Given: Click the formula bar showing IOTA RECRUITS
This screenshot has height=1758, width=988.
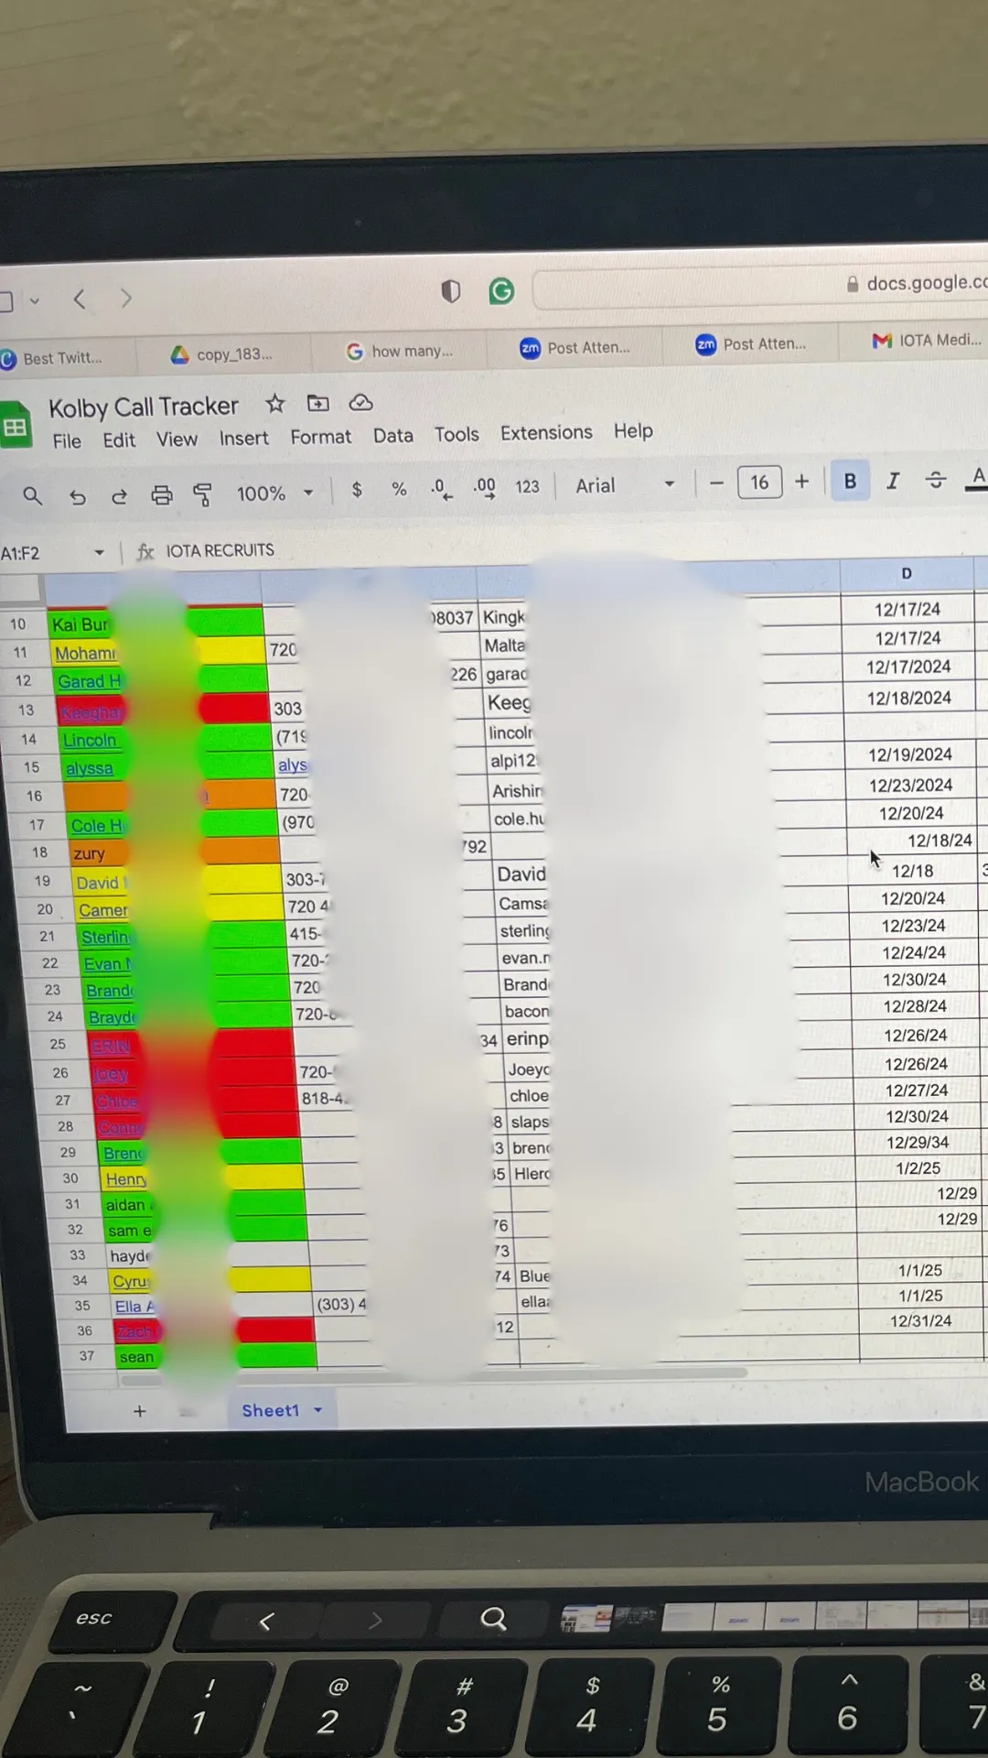Looking at the screenshot, I should (220, 550).
